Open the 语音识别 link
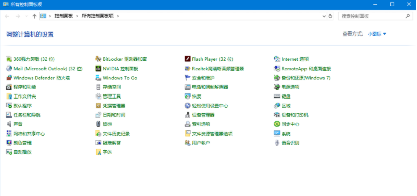Viewport: 417px width, 196px height. click(290, 143)
